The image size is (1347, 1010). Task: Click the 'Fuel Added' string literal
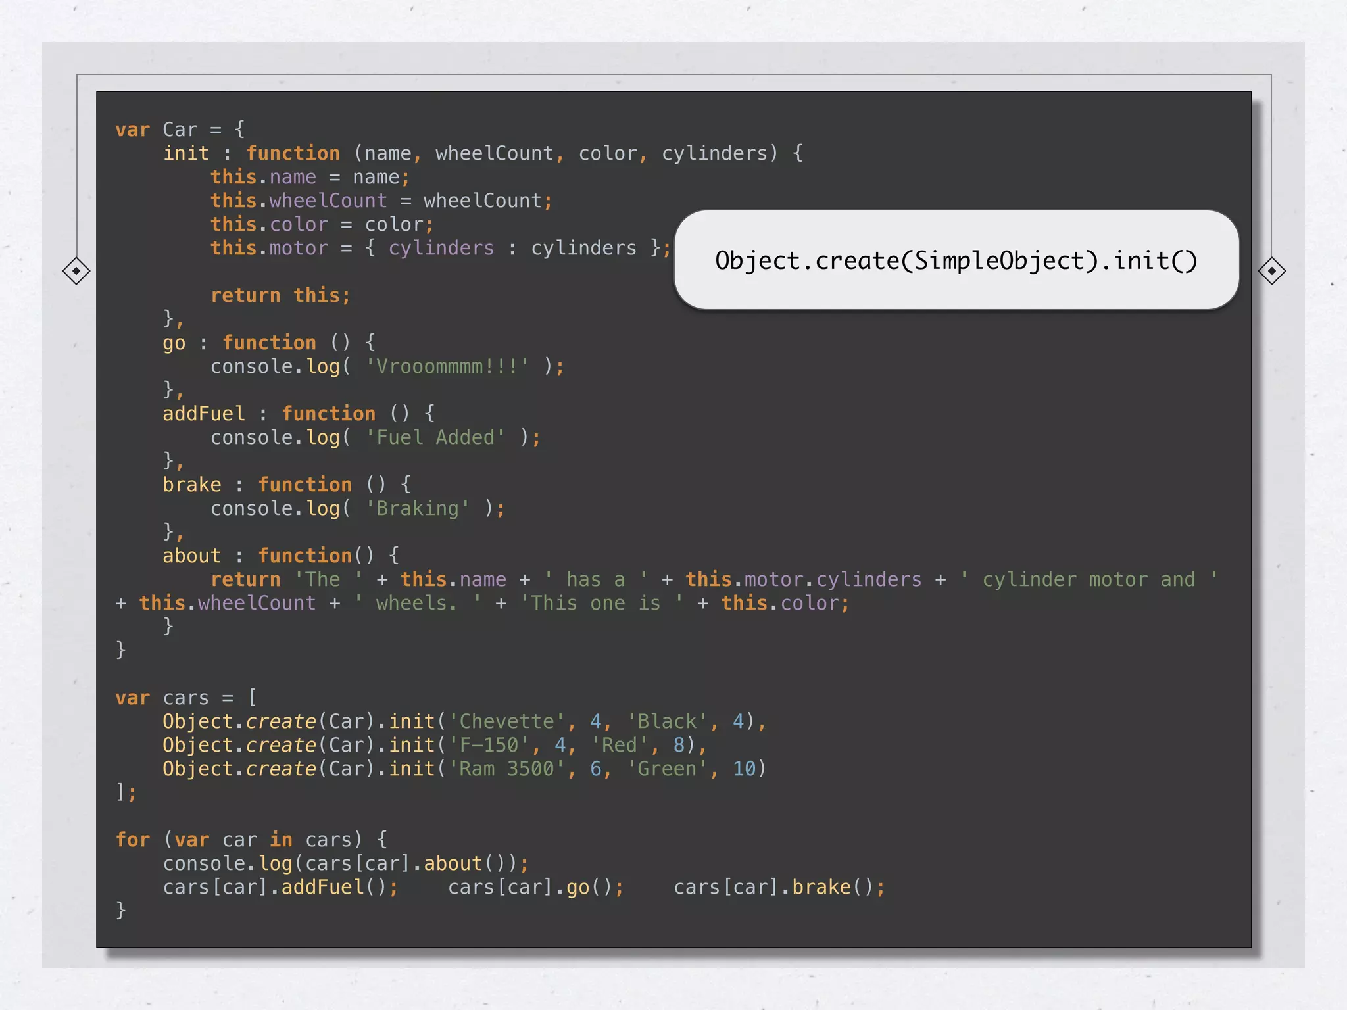[435, 437]
